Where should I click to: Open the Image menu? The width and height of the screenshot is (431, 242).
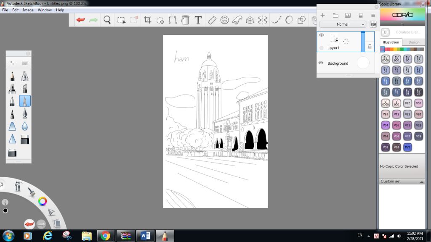[x=28, y=10]
